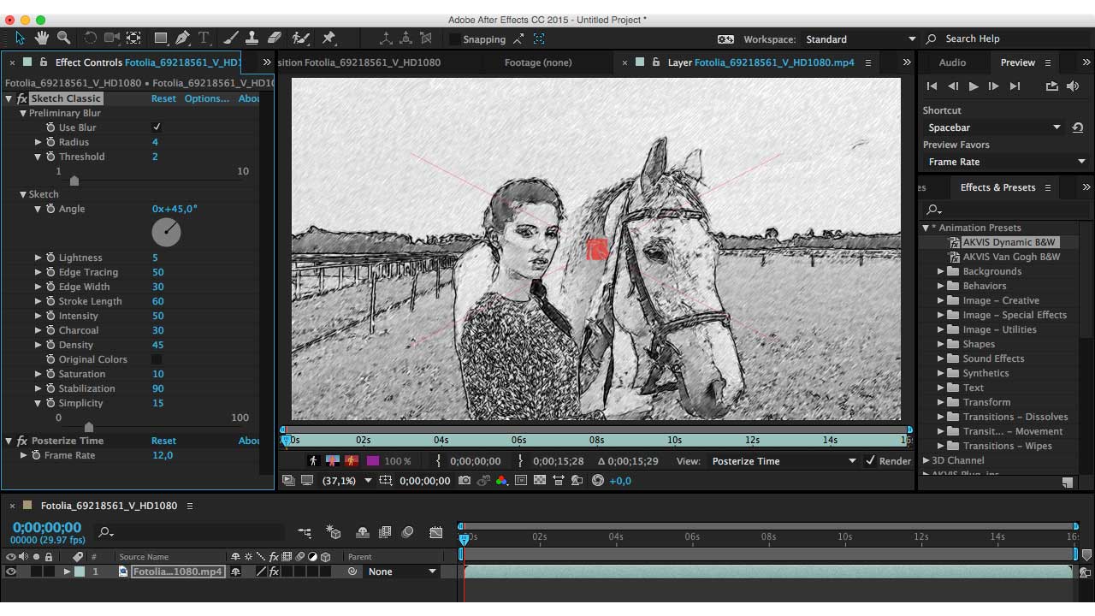1095x616 pixels.
Task: Expand the Backgrounds presets folder
Action: [x=941, y=271]
